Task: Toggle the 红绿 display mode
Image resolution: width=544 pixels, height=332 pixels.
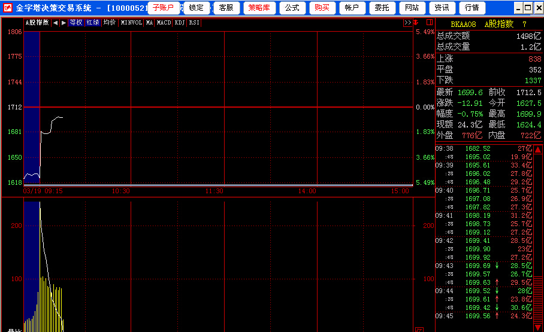Action: pyautogui.click(x=92, y=23)
